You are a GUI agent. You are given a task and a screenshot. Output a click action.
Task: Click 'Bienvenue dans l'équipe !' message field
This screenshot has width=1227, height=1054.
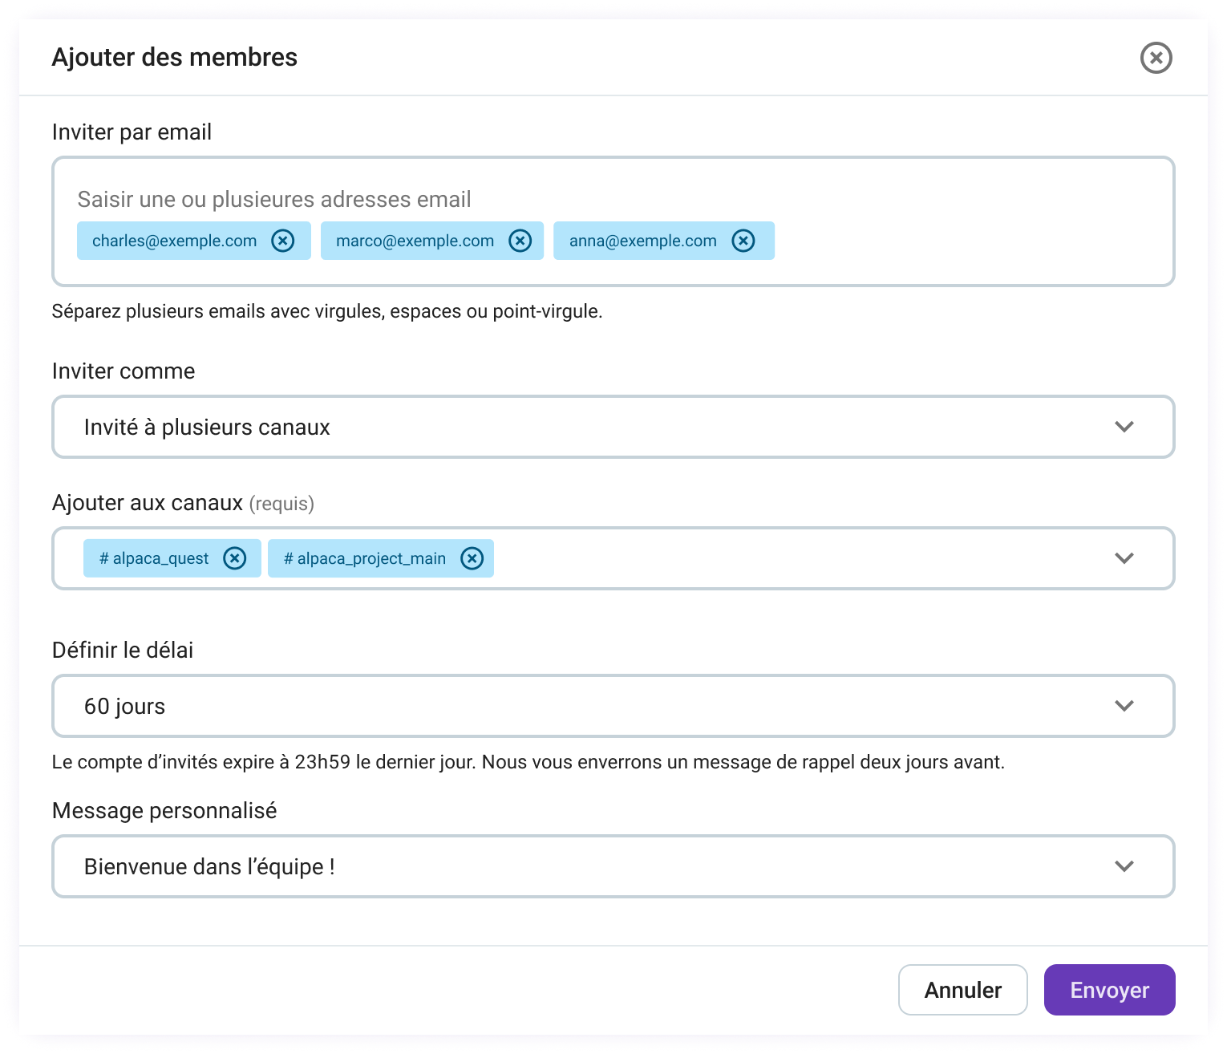(209, 866)
